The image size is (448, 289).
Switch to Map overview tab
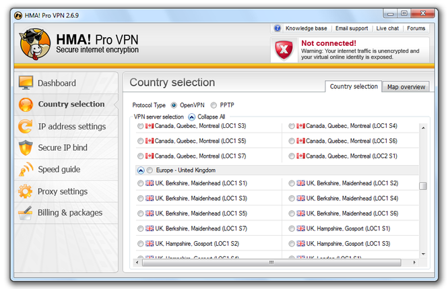[x=406, y=87]
